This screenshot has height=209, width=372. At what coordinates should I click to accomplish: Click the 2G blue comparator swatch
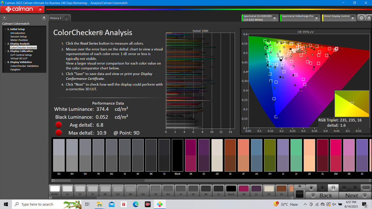257,155
